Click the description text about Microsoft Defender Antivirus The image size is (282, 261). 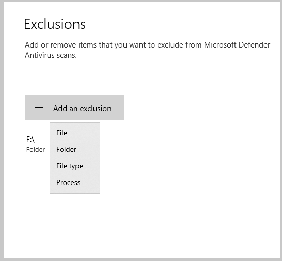147,50
